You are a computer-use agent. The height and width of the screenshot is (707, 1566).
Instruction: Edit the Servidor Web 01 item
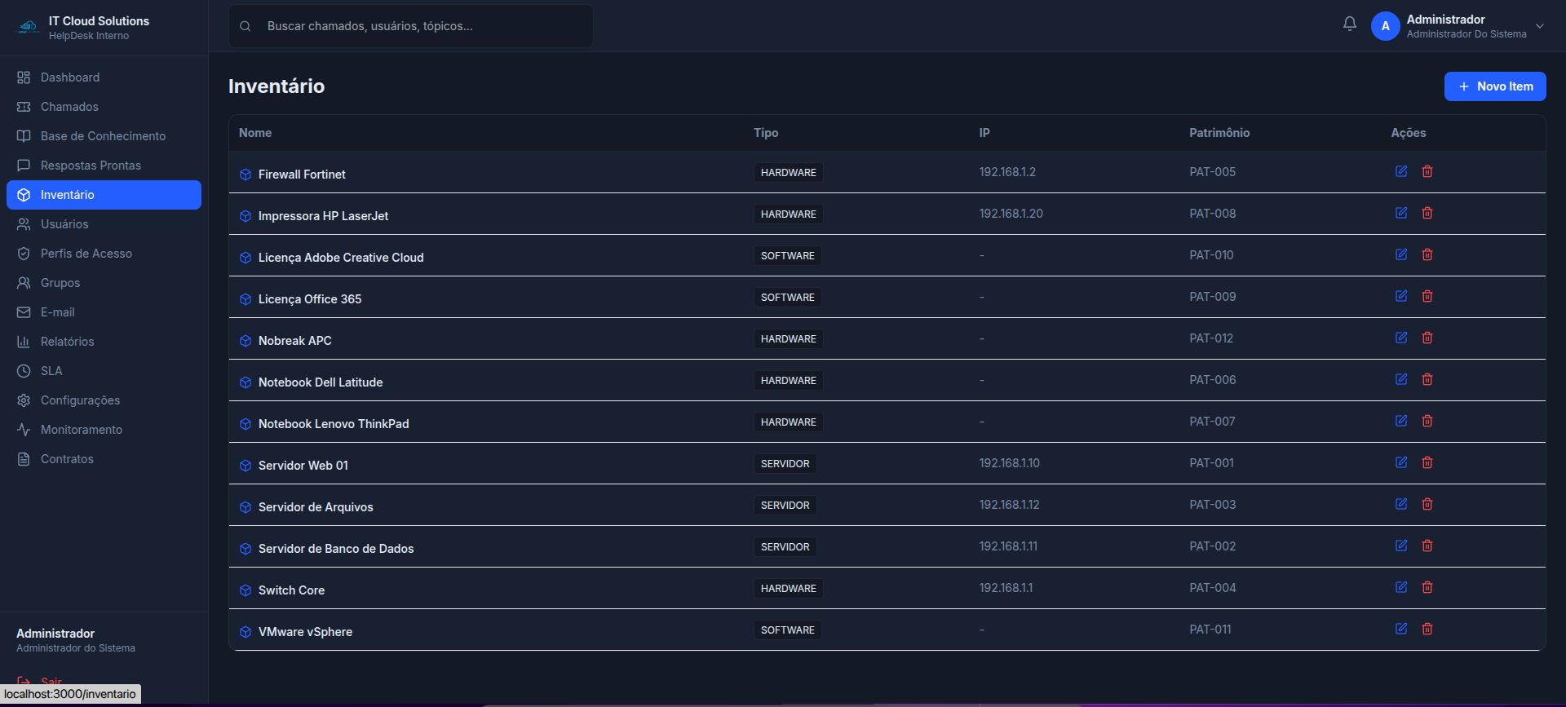tap(1401, 462)
